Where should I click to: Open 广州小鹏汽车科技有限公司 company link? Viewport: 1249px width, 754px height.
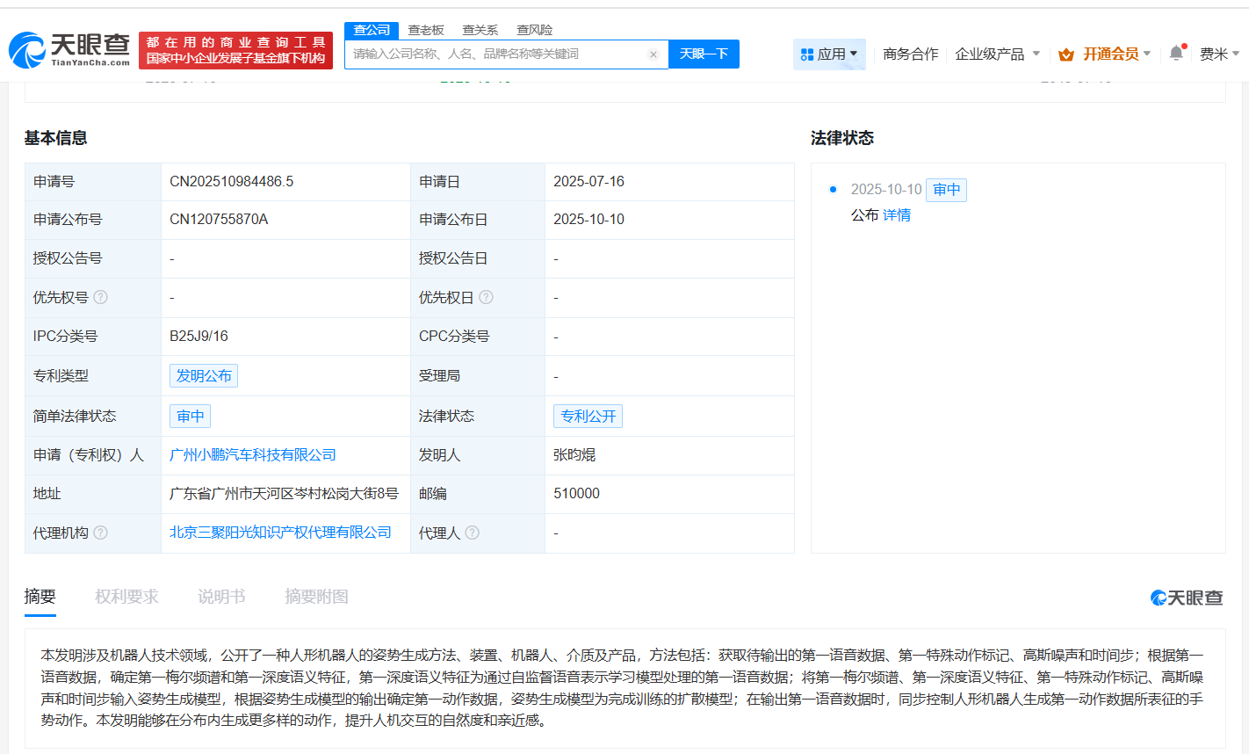coord(253,455)
